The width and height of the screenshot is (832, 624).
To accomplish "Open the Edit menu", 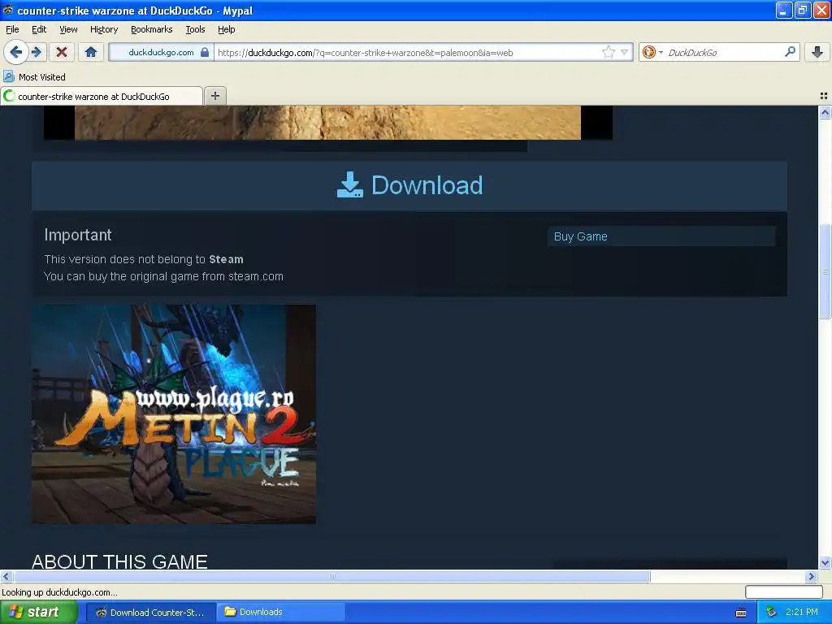I will (x=39, y=29).
